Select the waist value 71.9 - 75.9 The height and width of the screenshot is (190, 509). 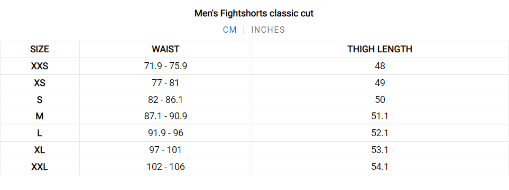(x=165, y=66)
